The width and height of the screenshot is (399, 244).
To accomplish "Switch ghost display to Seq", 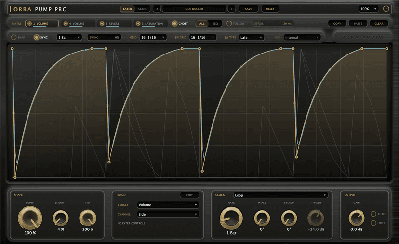I will click(215, 24).
